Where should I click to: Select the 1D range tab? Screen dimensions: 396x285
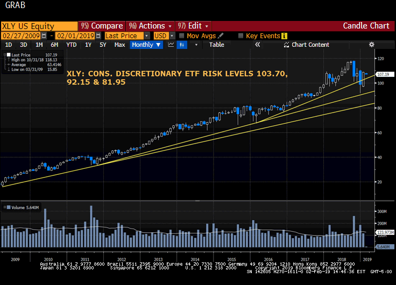9,45
